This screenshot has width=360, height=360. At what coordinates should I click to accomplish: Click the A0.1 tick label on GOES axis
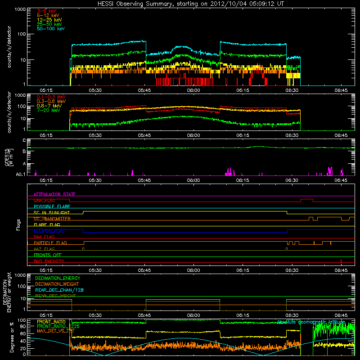(20, 175)
